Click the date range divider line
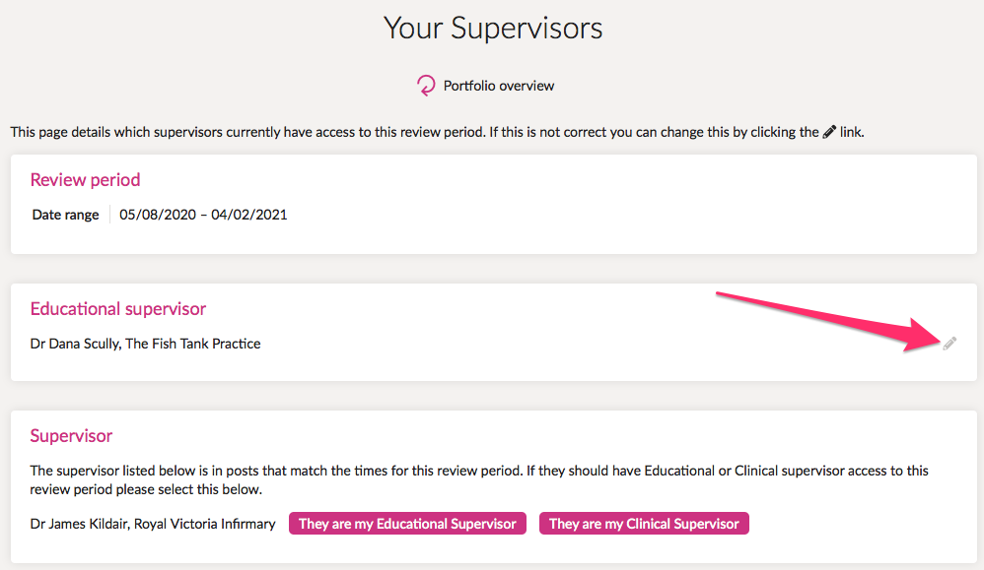 [x=109, y=215]
